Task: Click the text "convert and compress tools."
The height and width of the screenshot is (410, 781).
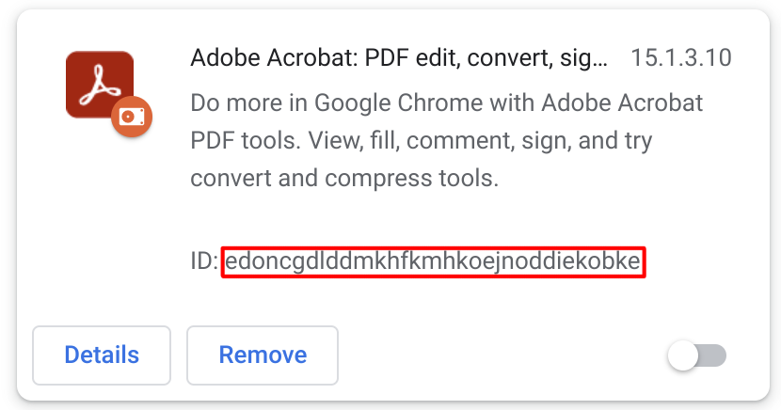Action: (x=343, y=178)
